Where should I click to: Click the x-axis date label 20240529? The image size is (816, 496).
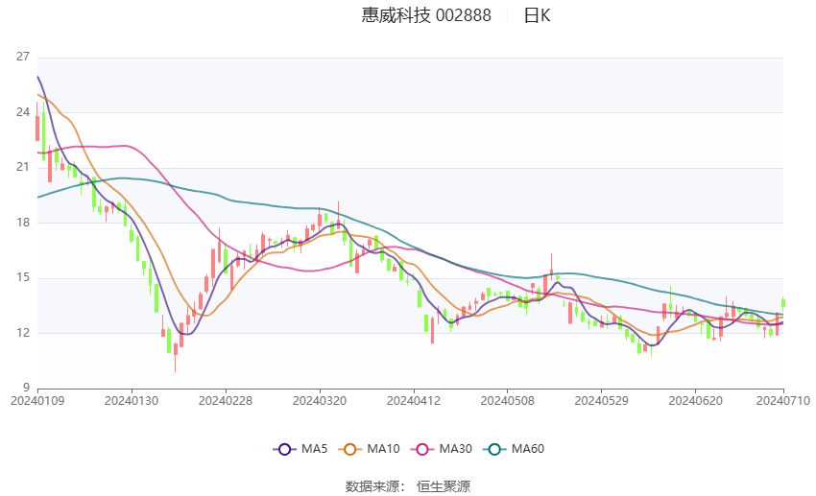pos(602,401)
